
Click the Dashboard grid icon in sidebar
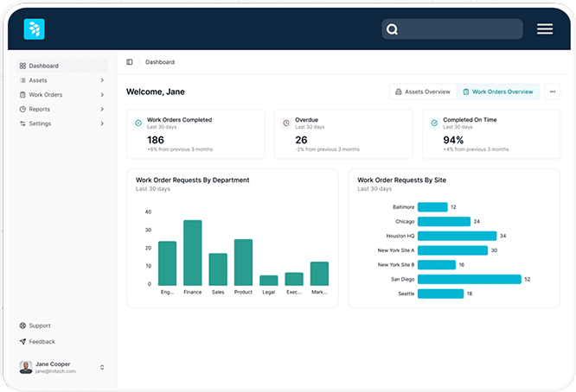coord(22,66)
